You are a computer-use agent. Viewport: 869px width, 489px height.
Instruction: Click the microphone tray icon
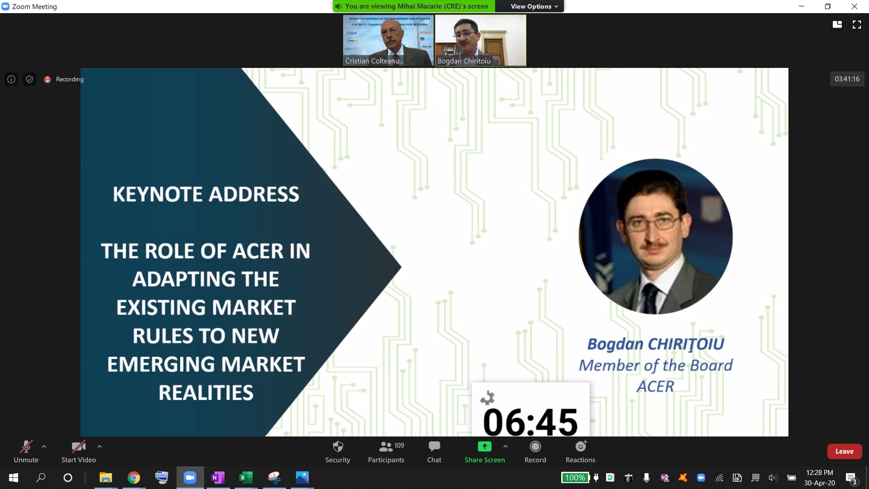pyautogui.click(x=646, y=478)
